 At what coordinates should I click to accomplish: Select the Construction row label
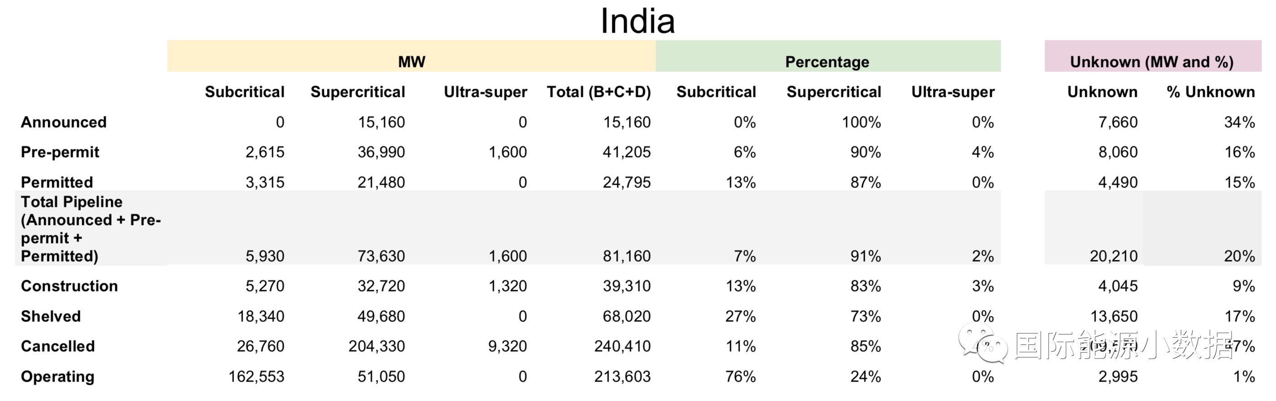click(69, 286)
